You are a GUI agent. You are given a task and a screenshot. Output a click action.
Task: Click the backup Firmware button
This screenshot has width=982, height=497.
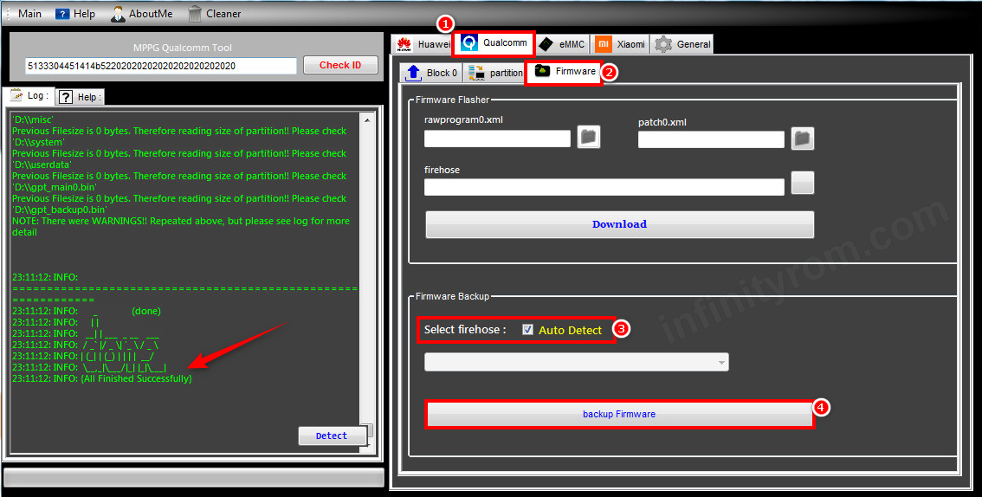click(619, 415)
